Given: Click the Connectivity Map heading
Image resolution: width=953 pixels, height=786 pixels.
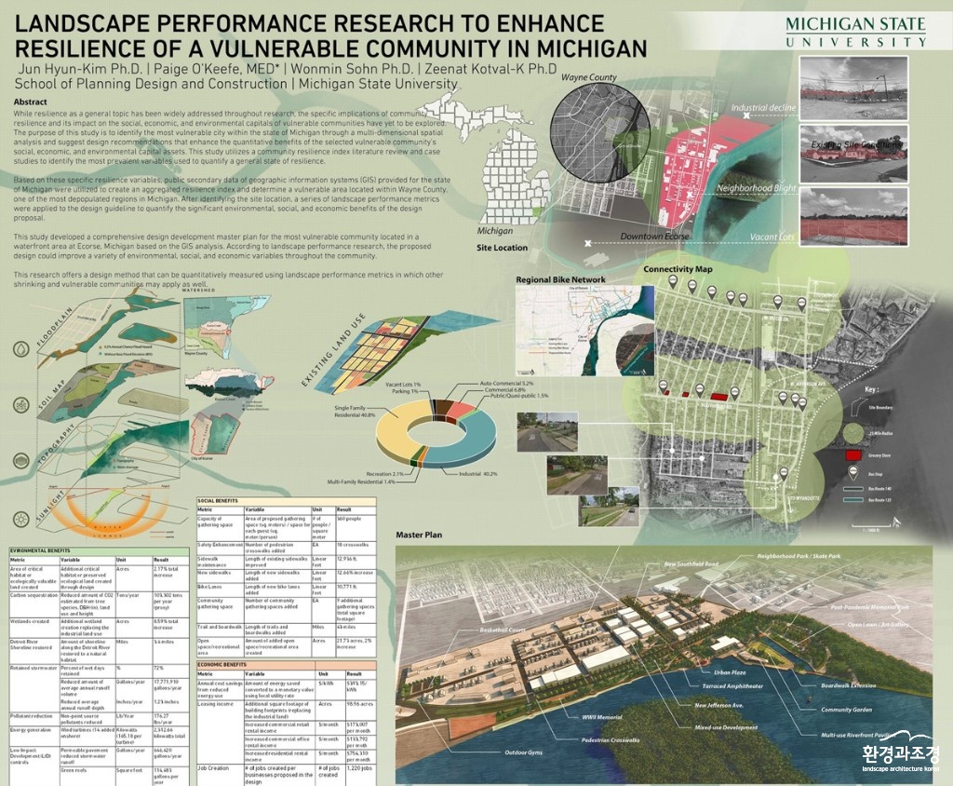Looking at the screenshot, I should pos(678,269).
